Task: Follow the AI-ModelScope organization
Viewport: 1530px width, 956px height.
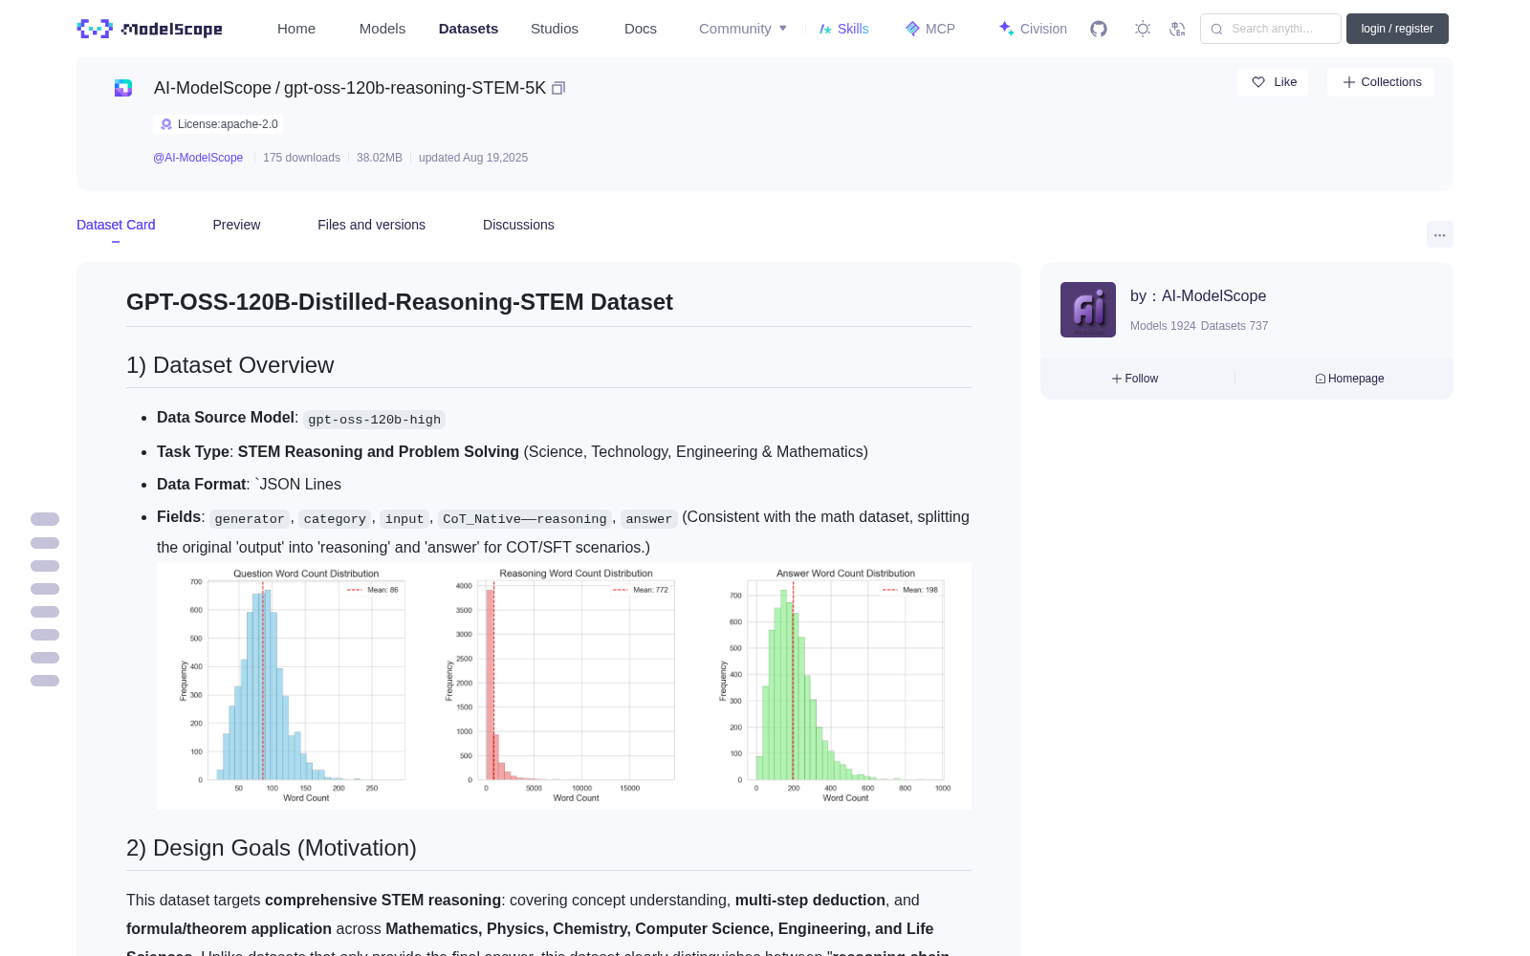Action: click(1135, 379)
